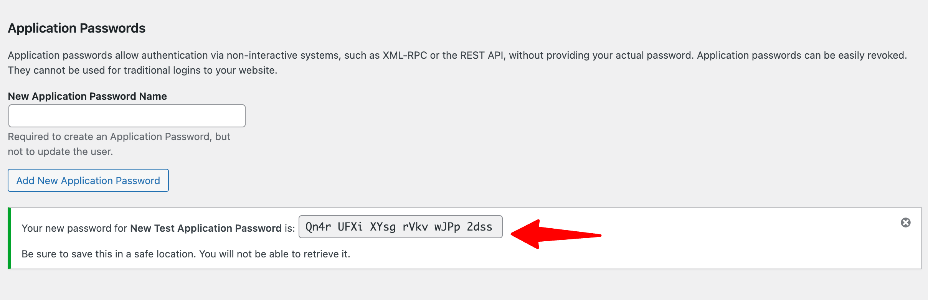Click the red arrow annotation

(556, 234)
